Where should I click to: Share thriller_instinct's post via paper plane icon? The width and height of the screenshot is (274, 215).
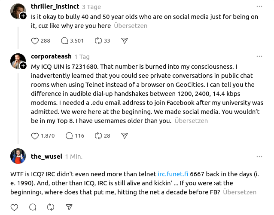coord(125,41)
